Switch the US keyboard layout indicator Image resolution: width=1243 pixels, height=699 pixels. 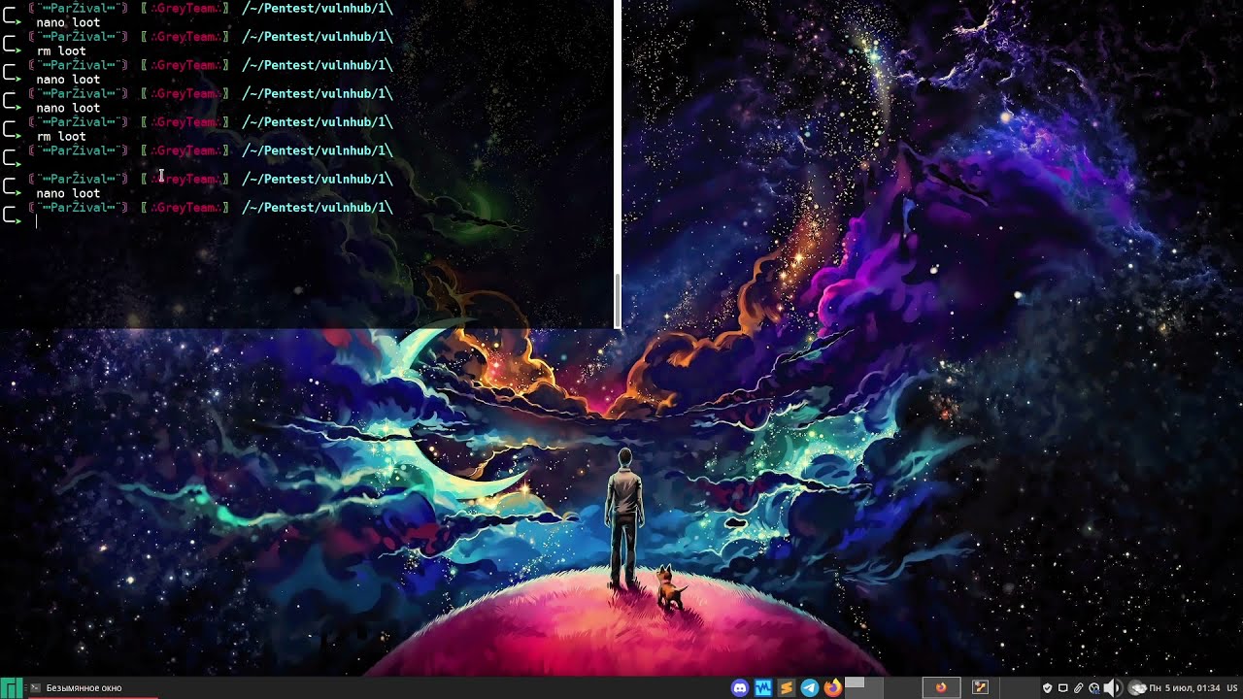1232,688
